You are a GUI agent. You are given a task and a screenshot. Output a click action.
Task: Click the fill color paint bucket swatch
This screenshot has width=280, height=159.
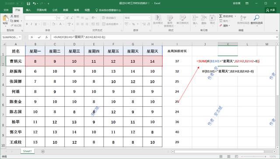53,24
